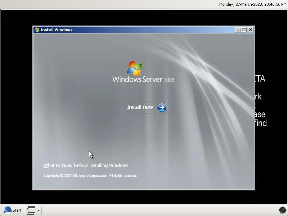Click the blue Install now arrow icon
This screenshot has height=216, width=288.
pyautogui.click(x=162, y=107)
